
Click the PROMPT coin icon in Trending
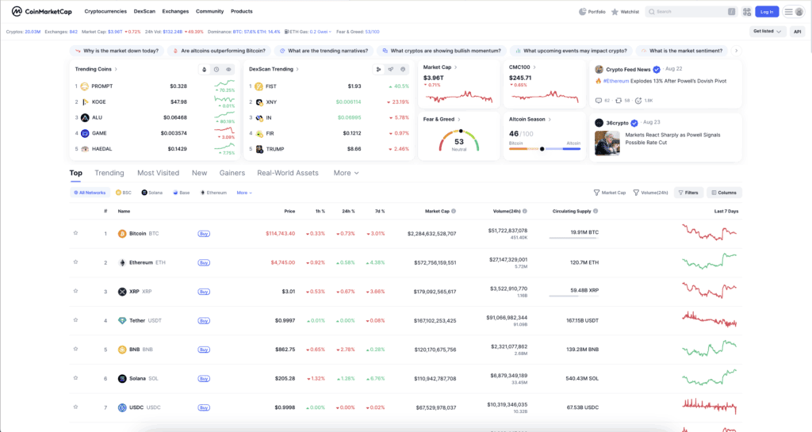coord(84,86)
